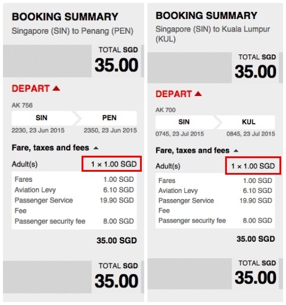Click the AK 700 flight number
Viewport: 286px width, 305px height.
pyautogui.click(x=165, y=110)
